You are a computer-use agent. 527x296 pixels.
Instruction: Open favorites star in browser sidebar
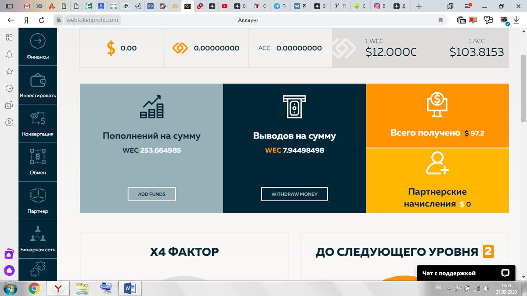point(9,71)
